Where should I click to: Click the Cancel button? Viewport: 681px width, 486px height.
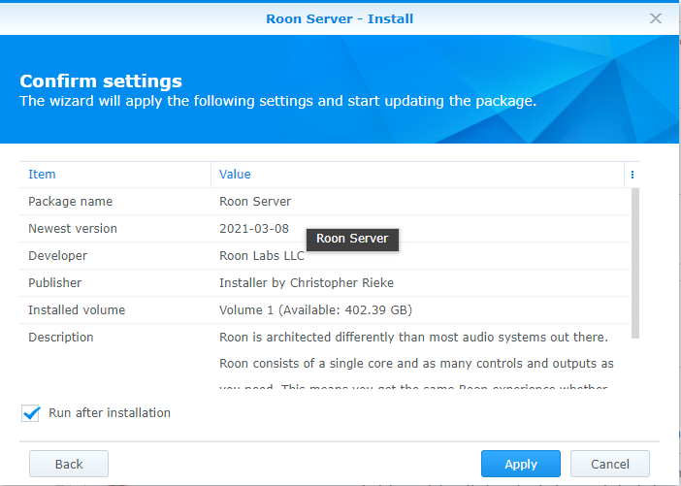(x=609, y=464)
